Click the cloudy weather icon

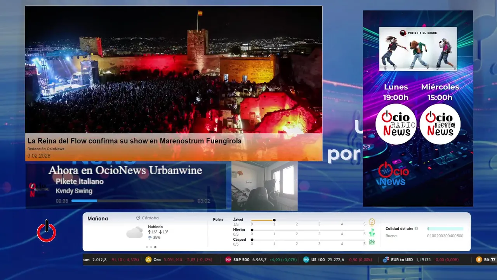134,233
